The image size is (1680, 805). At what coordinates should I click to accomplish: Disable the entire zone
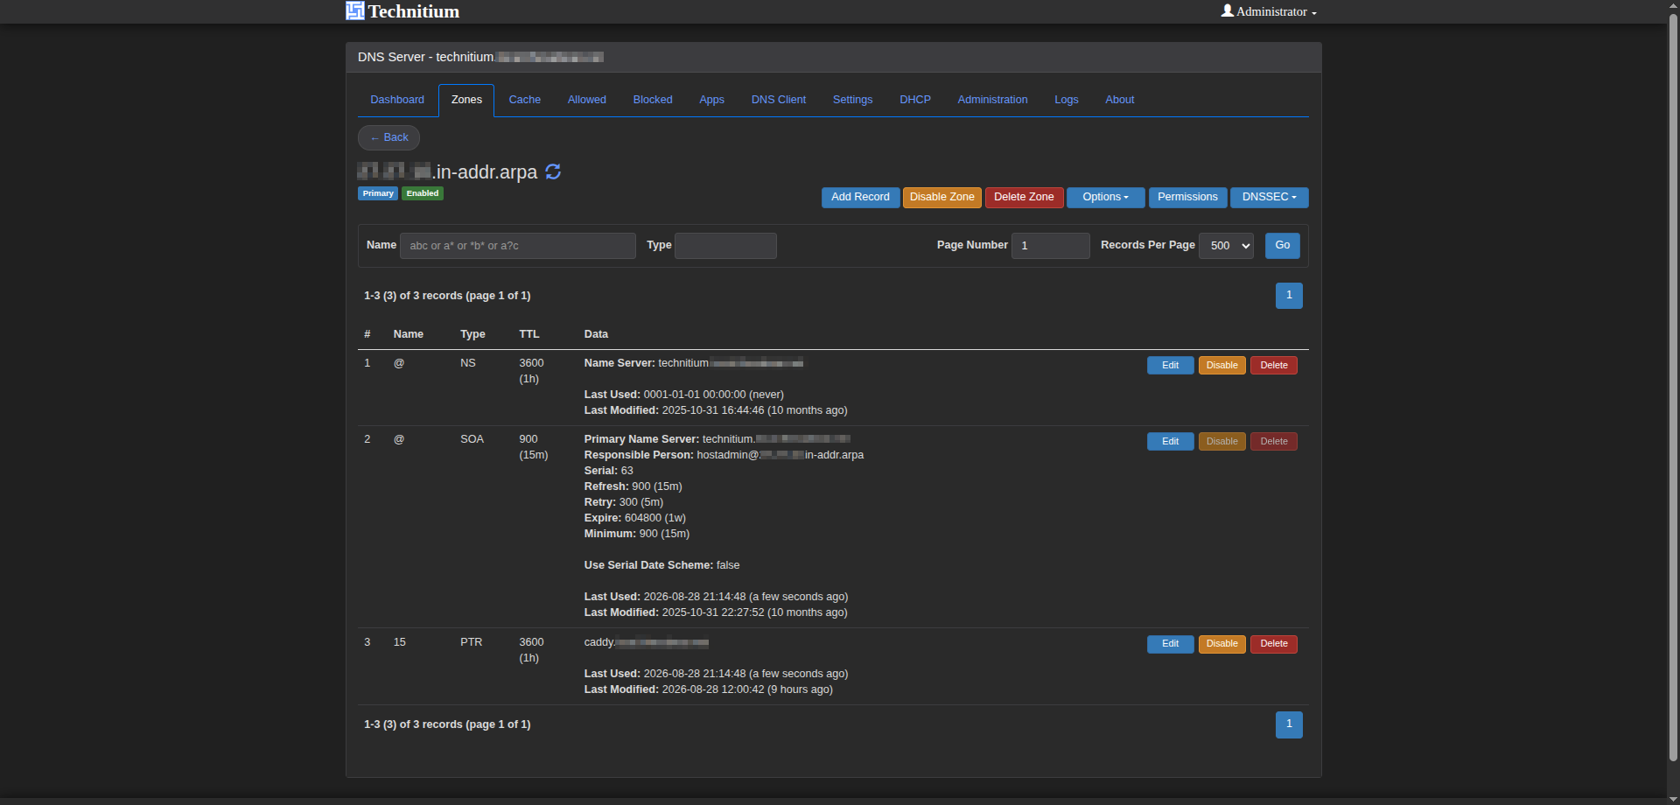[941, 198]
